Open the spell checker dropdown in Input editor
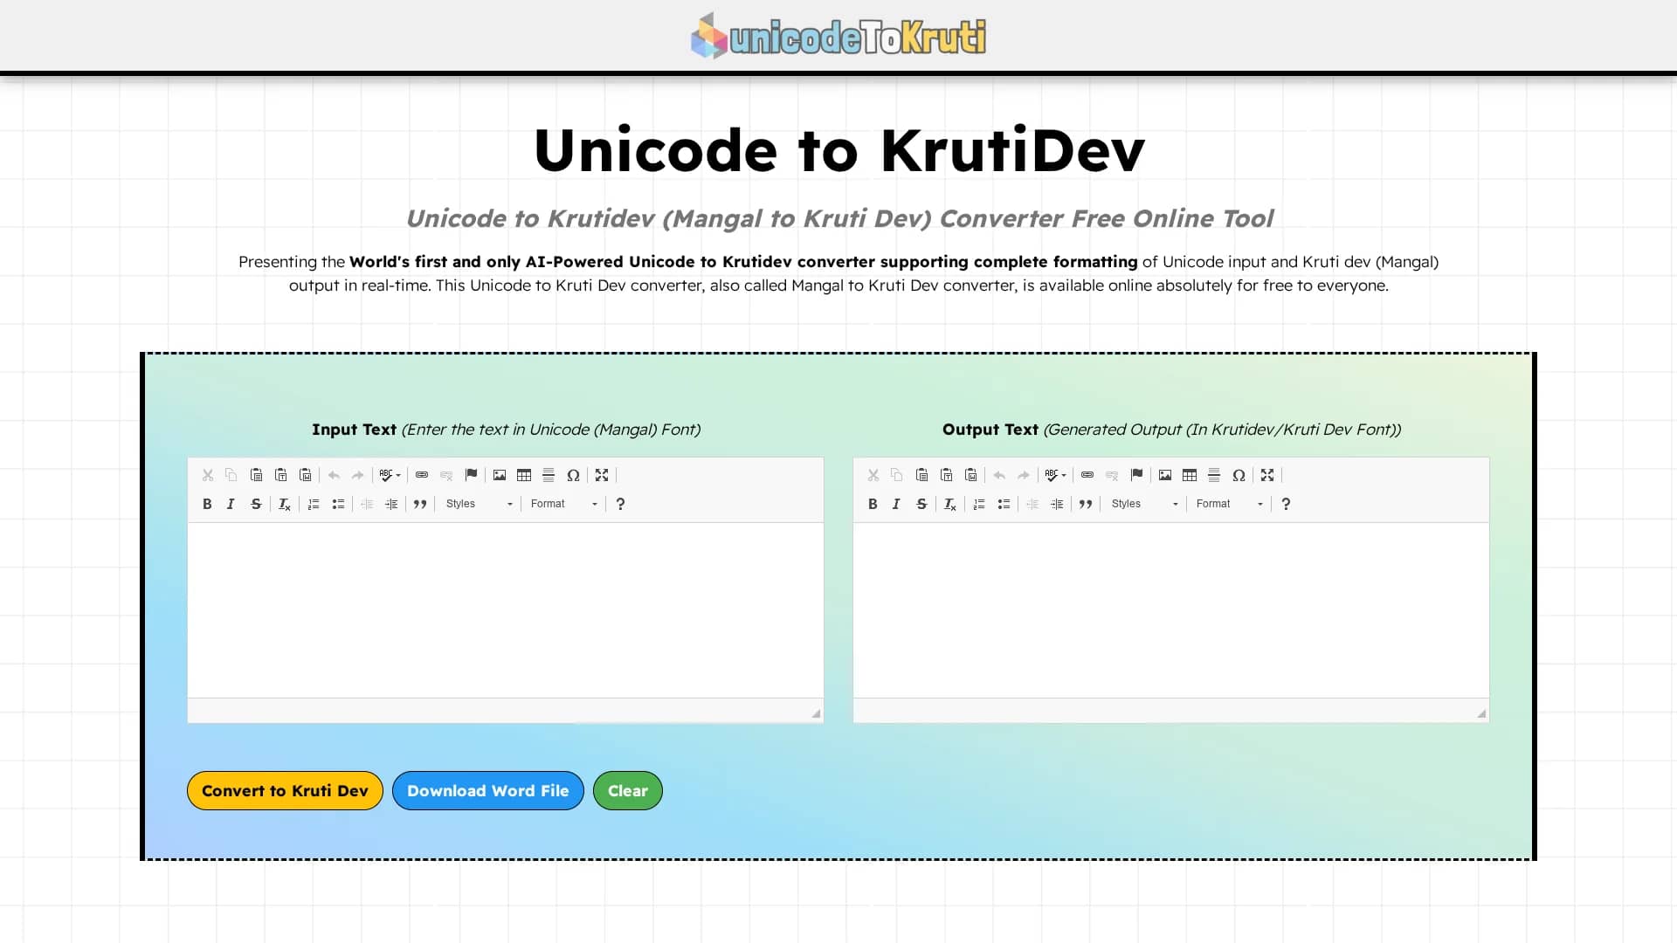Image resolution: width=1677 pixels, height=943 pixels. tap(390, 475)
